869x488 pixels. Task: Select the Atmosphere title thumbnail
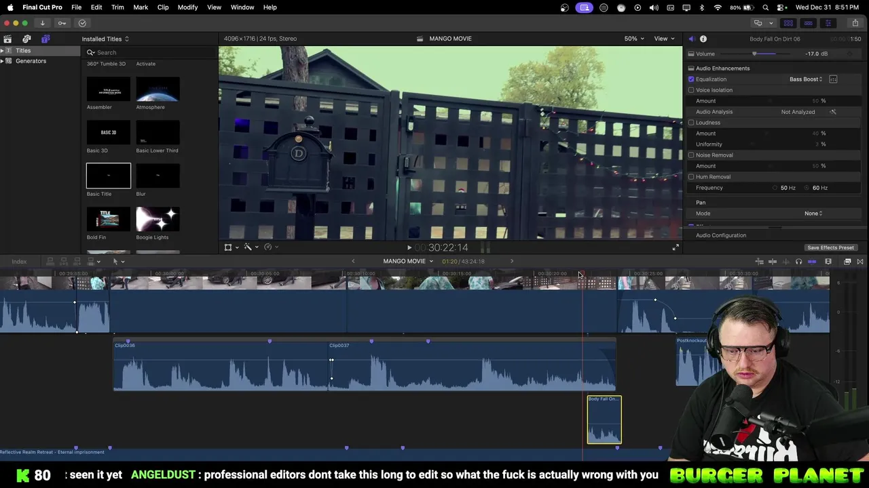pos(158,89)
